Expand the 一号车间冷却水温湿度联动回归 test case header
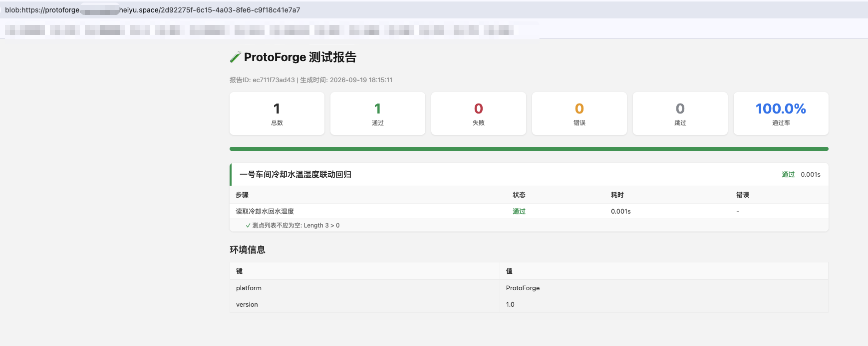Viewport: 868px width, 346px height. click(529, 174)
